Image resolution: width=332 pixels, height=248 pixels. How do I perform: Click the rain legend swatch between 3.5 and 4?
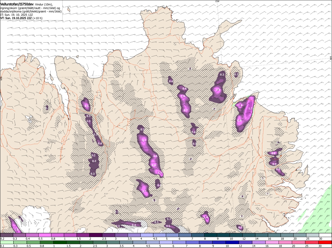(x=126, y=242)
